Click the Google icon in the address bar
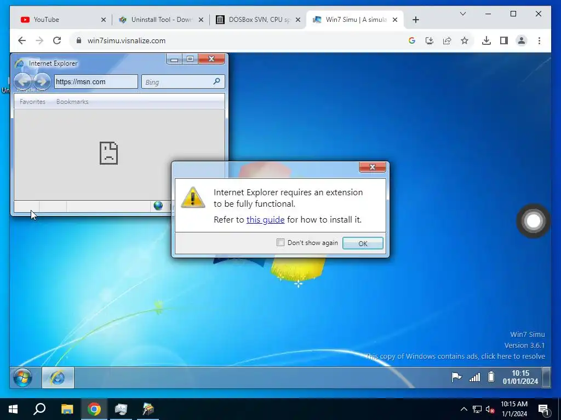This screenshot has height=420, width=561. [412, 40]
